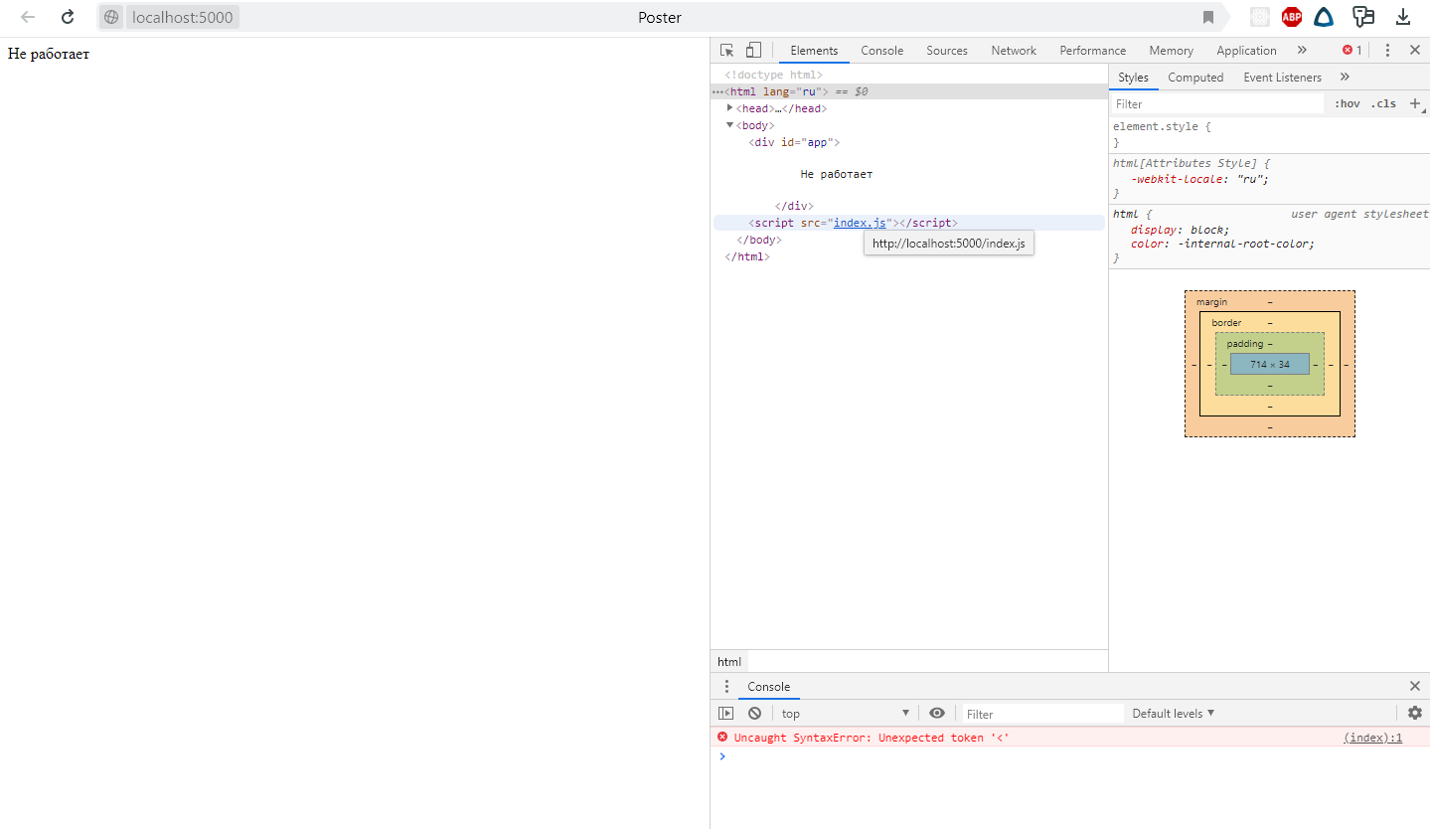Select the Computed pane tab
Image resolution: width=1430 pixels, height=829 pixels.
1195,78
